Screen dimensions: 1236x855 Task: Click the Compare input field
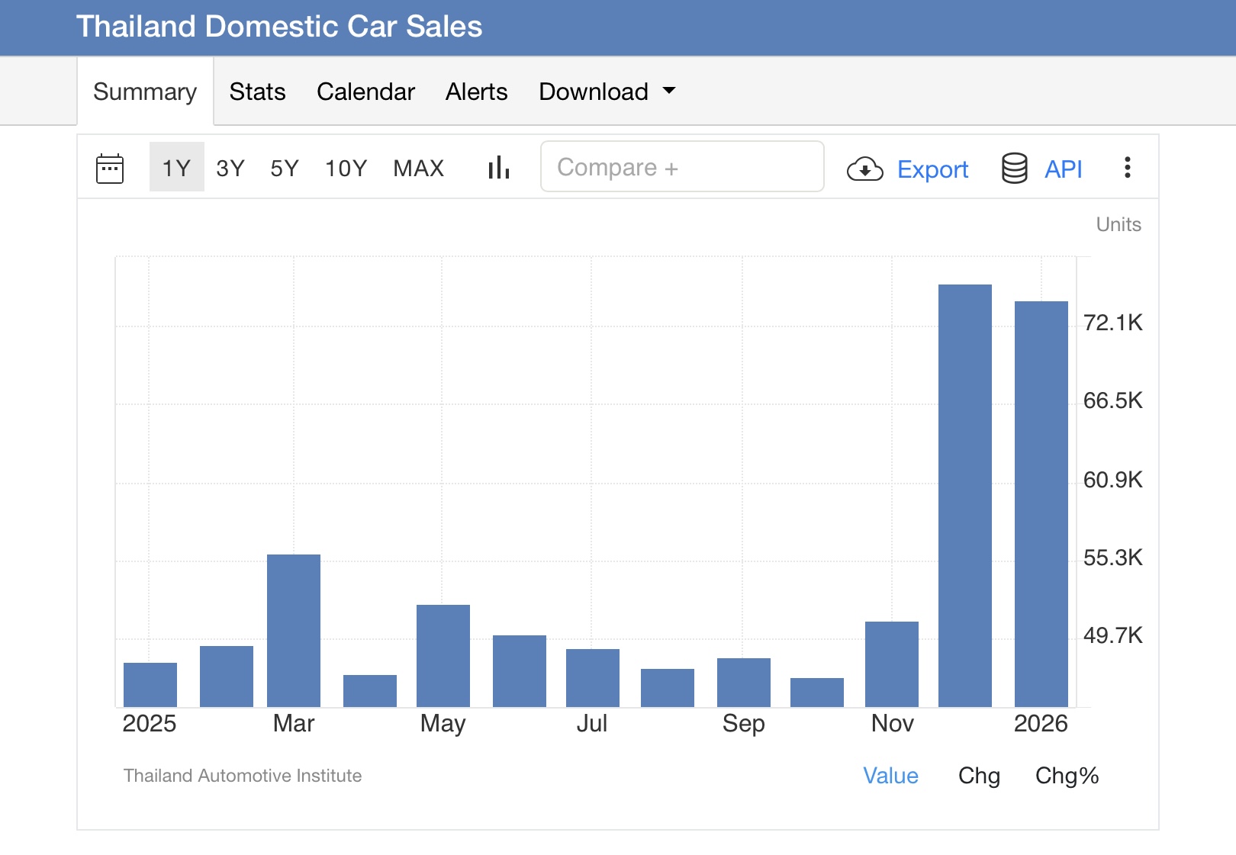(682, 167)
